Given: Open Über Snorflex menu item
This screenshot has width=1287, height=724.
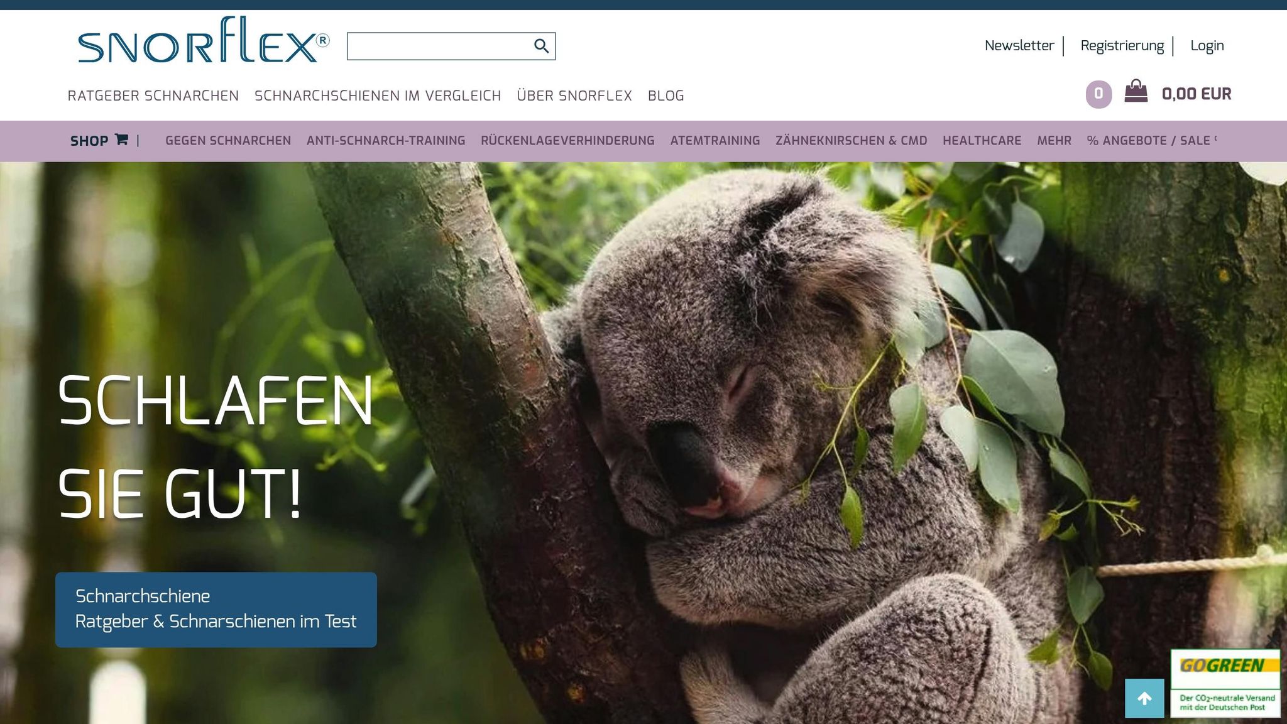Looking at the screenshot, I should pos(574,96).
